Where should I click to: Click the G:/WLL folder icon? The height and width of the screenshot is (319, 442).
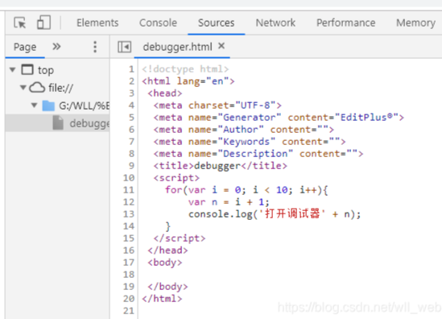coord(48,106)
